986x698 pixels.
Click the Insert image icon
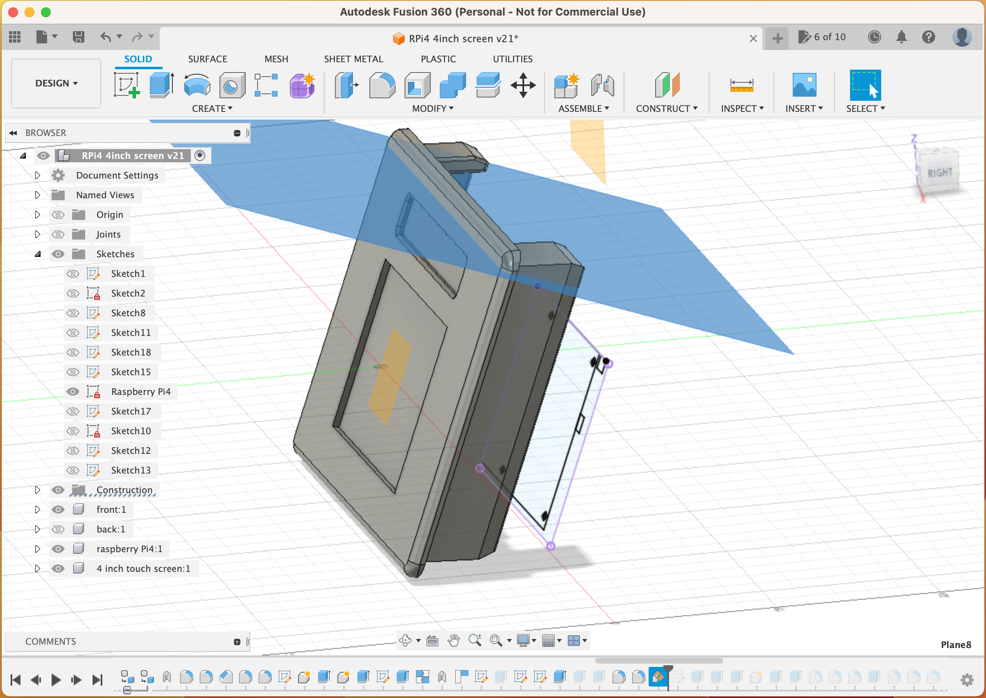click(x=804, y=85)
